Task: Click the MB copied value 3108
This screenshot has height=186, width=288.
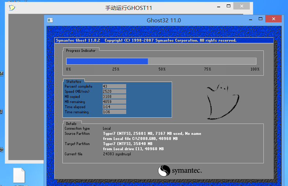Action: coord(114,96)
